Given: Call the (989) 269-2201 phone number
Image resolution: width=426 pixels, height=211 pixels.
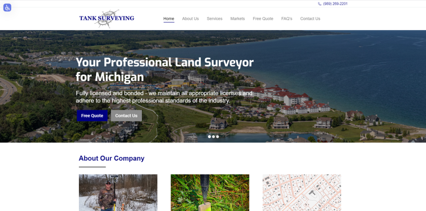Looking at the screenshot, I should tap(335, 4).
